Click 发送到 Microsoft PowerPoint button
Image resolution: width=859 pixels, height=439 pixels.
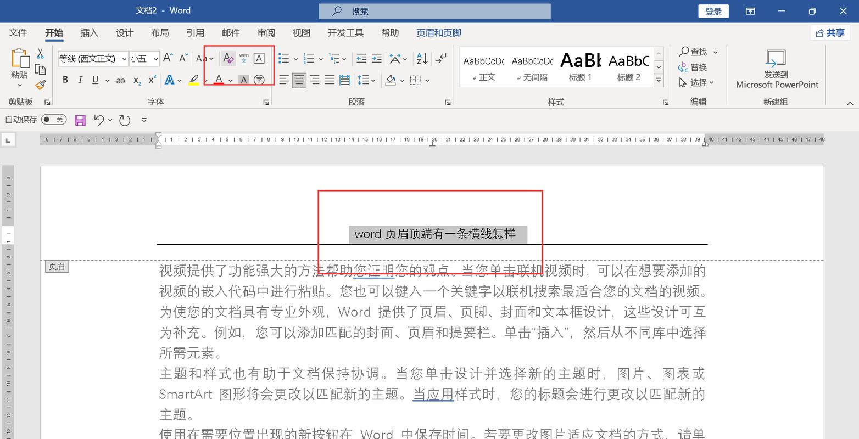point(777,69)
